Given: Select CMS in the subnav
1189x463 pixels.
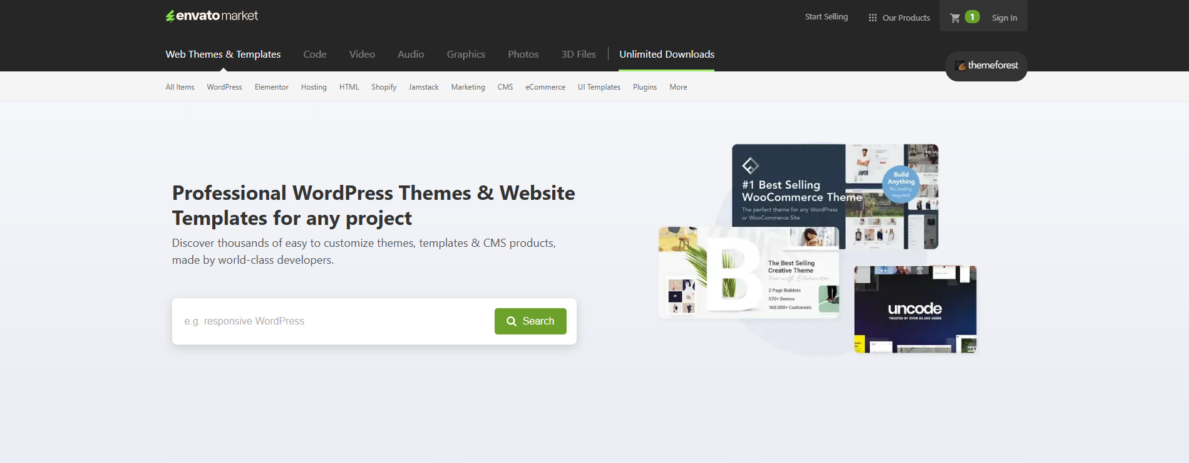Looking at the screenshot, I should tap(505, 87).
